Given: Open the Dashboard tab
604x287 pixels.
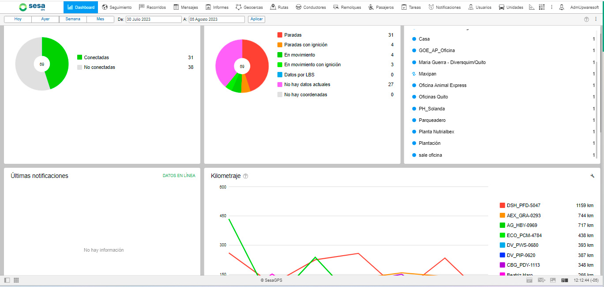Looking at the screenshot, I should [81, 7].
